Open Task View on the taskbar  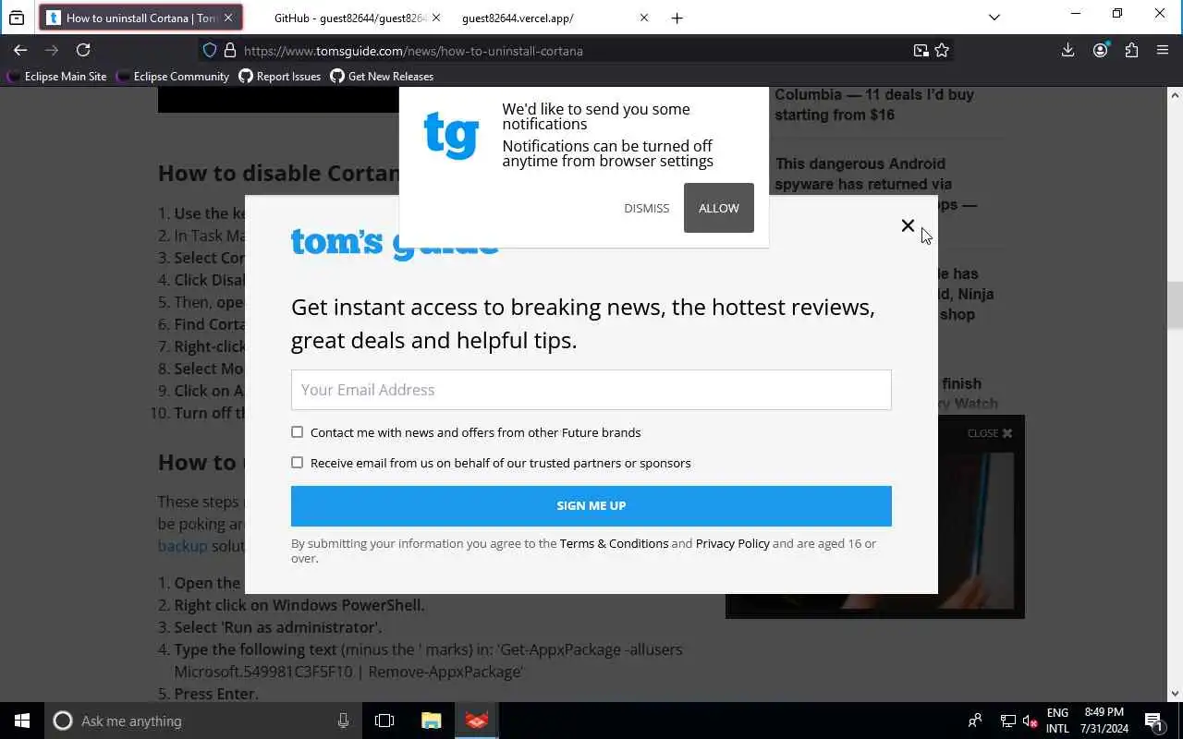(x=384, y=721)
